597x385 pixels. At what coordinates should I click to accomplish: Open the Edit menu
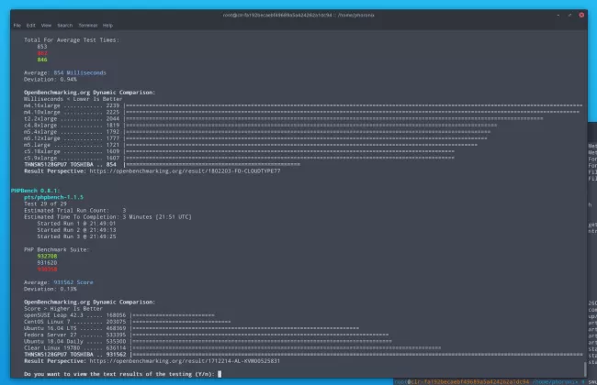pos(31,26)
